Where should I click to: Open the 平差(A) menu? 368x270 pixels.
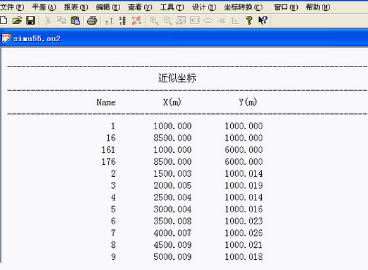click(x=44, y=8)
